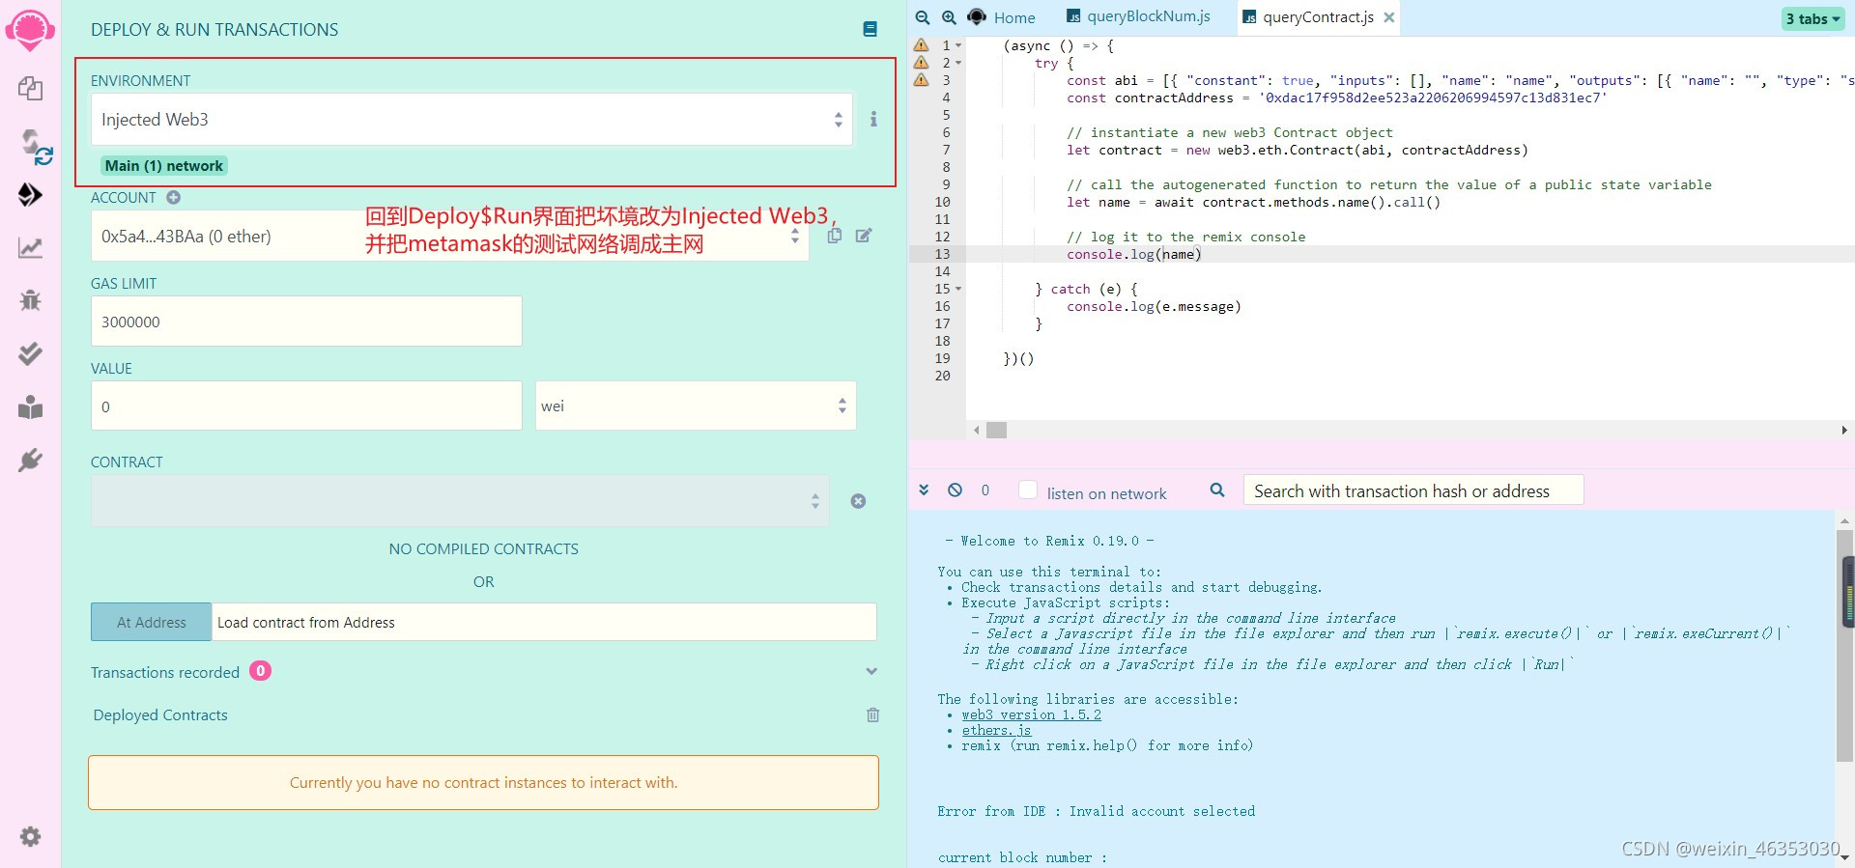Clear the terminal console
This screenshot has width=1855, height=868.
(x=955, y=490)
